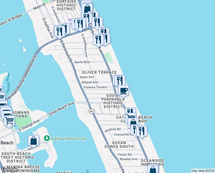Open the restaurant marker beside Sears Ave
The width and height of the screenshot is (215, 173).
120,81
